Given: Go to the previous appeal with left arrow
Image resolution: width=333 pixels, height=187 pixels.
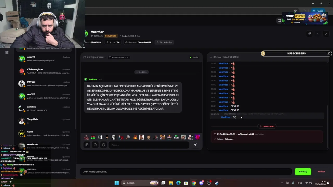Looking at the screenshot, I should (318, 34).
